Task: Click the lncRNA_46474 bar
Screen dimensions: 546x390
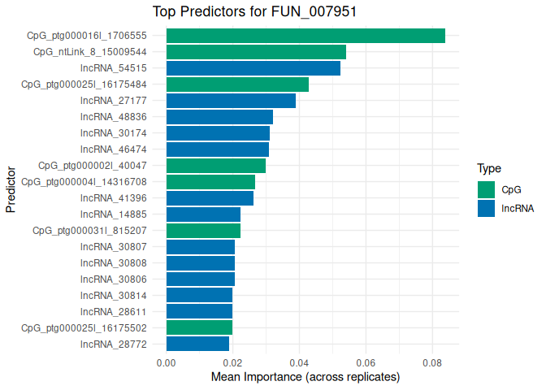Action: click(217, 149)
